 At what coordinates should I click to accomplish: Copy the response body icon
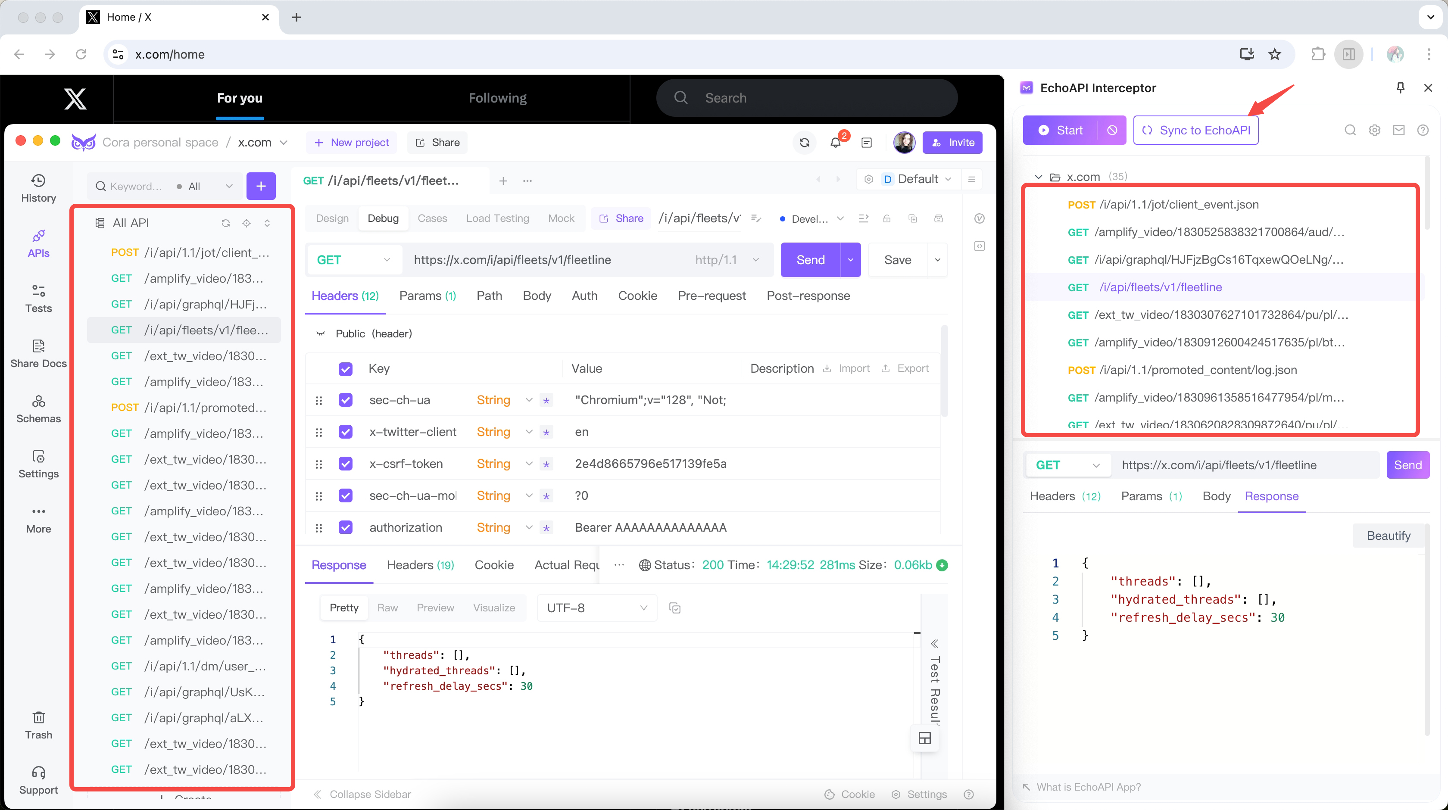tap(675, 608)
